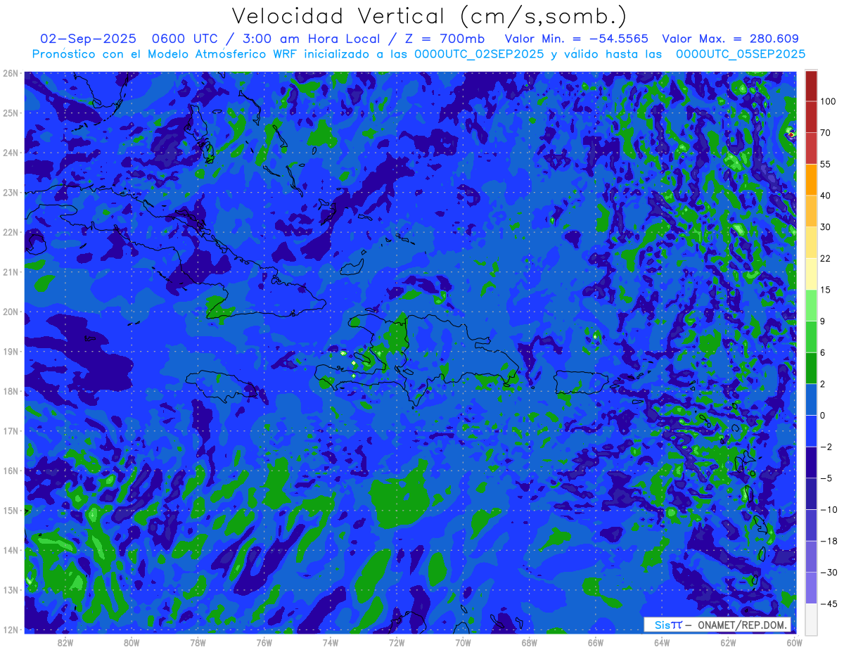Click the colorbar value 30
This screenshot has width=844, height=652.
[x=826, y=226]
